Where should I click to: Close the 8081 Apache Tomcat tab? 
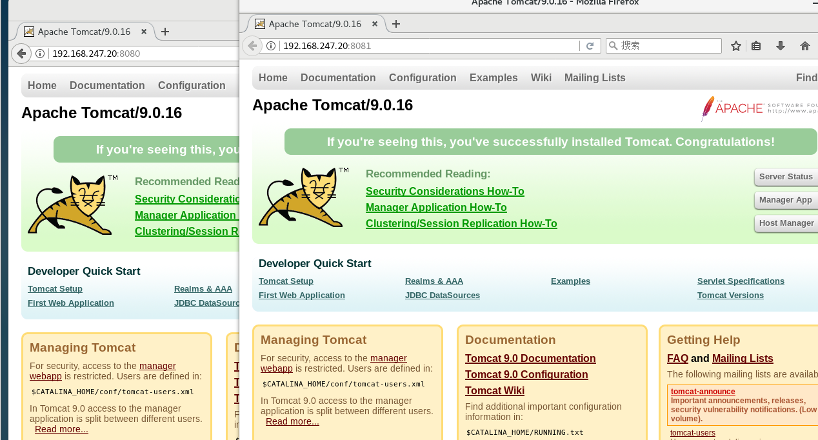tap(375, 24)
